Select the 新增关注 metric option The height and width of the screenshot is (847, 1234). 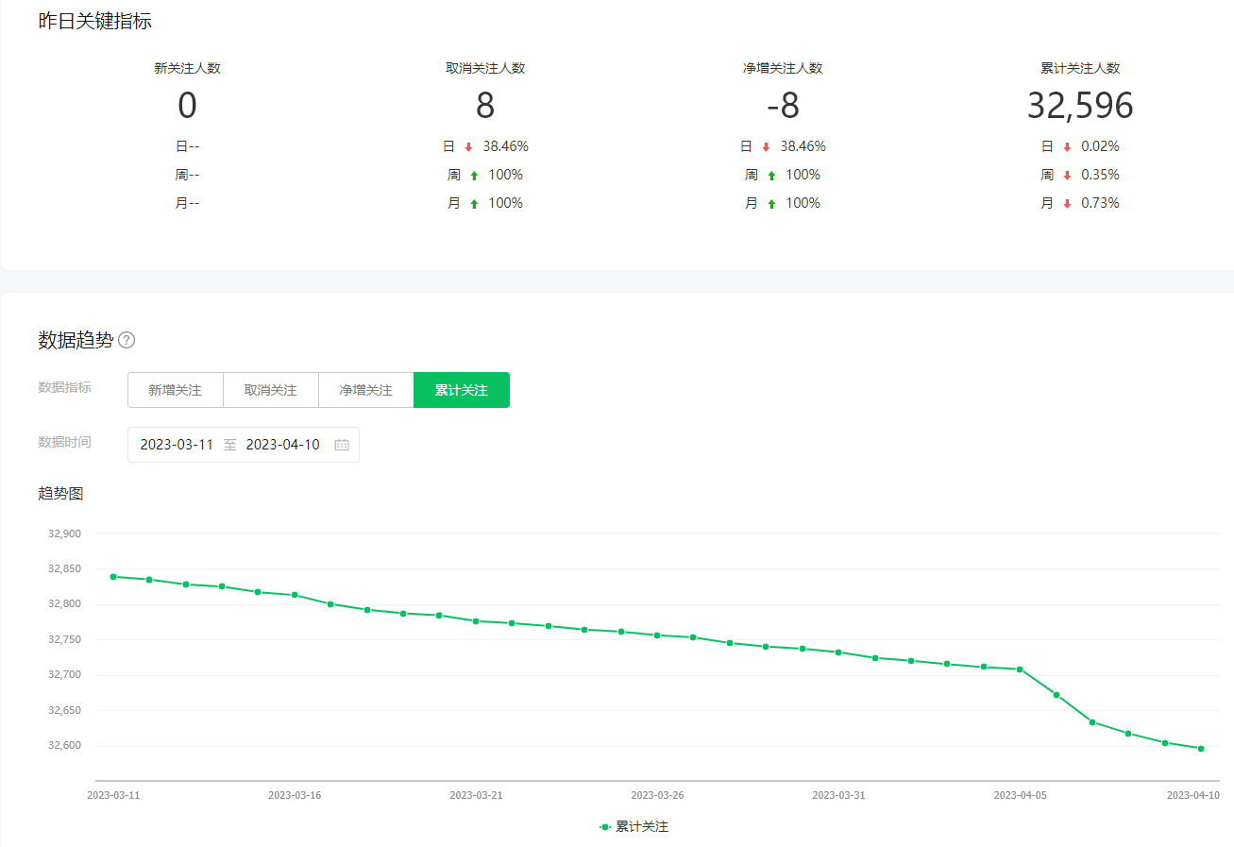(x=176, y=390)
